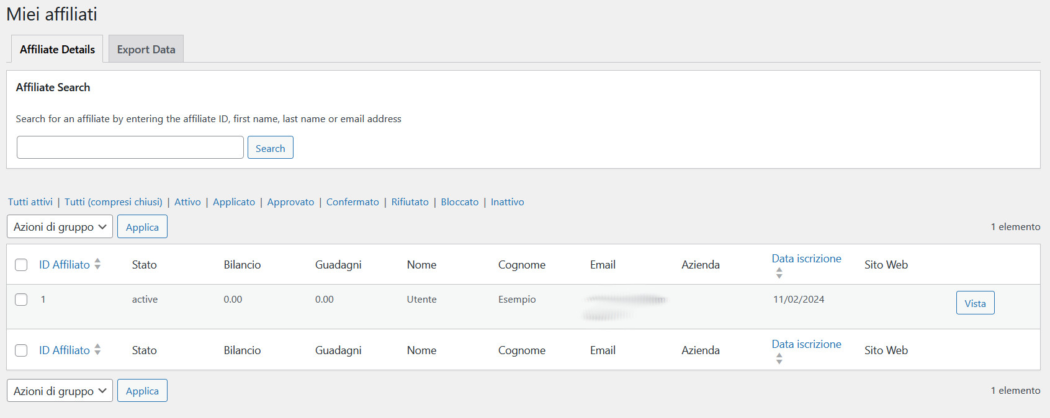1050x418 pixels.
Task: Filter affiliates by Bloccato
Action: (460, 202)
